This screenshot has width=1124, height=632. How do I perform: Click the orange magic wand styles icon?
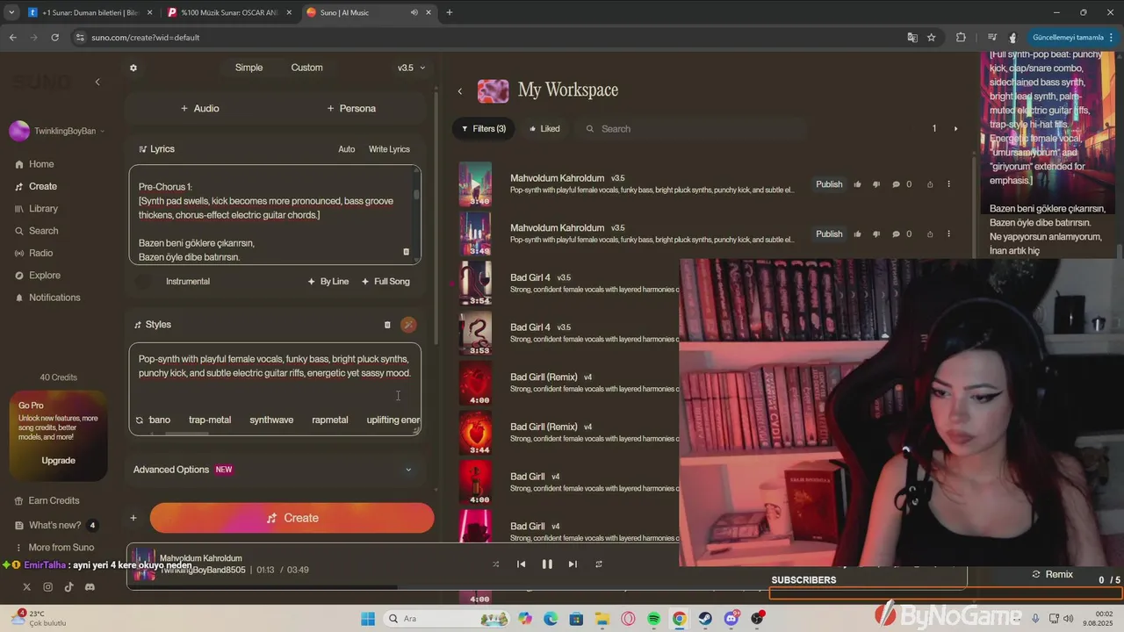coord(408,325)
